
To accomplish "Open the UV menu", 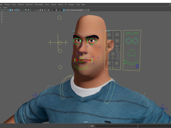I will [x=66, y=5].
